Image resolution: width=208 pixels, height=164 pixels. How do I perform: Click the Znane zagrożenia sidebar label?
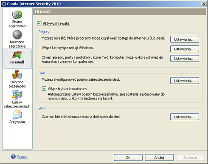[x=17, y=24]
